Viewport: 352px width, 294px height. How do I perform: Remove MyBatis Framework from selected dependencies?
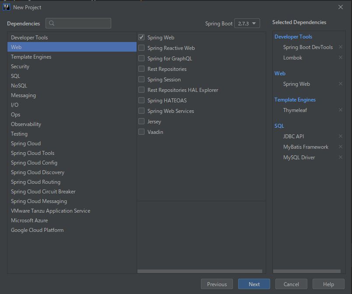tap(340, 147)
